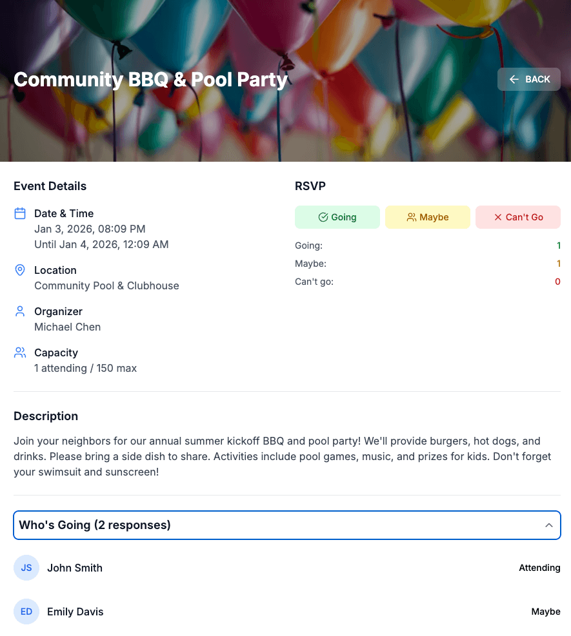Click the group icon beside Capacity
571x636 pixels.
click(x=19, y=352)
